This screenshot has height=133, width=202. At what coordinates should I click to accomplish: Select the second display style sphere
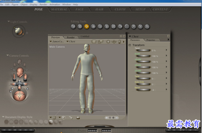[11, 122]
